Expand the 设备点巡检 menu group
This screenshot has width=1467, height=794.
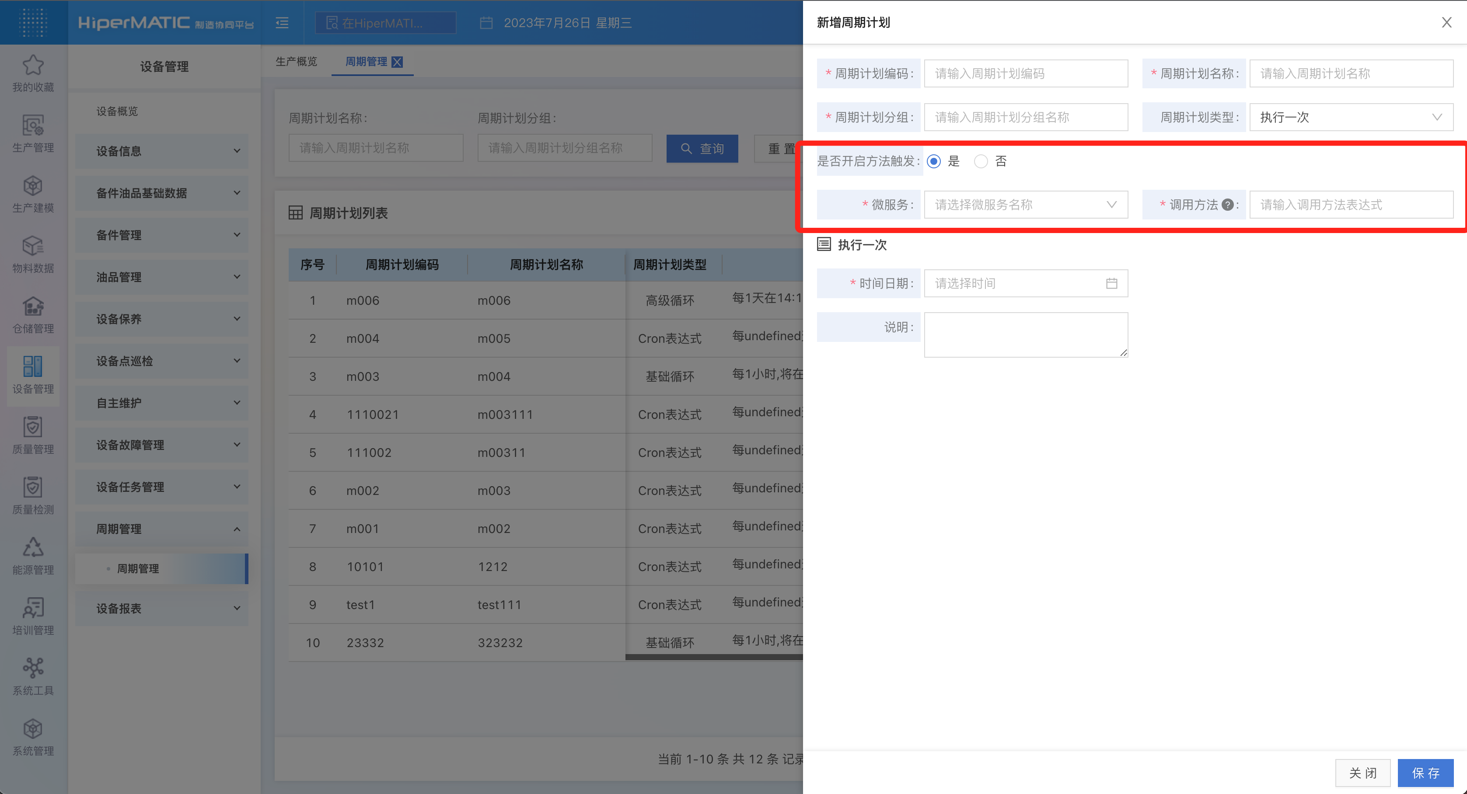click(x=162, y=361)
